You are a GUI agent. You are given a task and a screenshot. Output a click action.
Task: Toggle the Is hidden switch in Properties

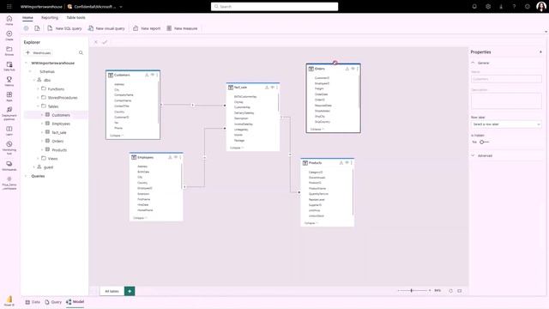tap(484, 142)
